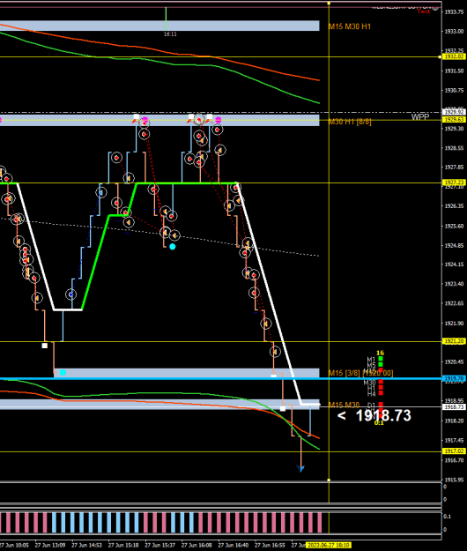The height and width of the screenshot is (551, 467).
Task: Click the yellow 1921.20 price tag
Action: (454, 341)
